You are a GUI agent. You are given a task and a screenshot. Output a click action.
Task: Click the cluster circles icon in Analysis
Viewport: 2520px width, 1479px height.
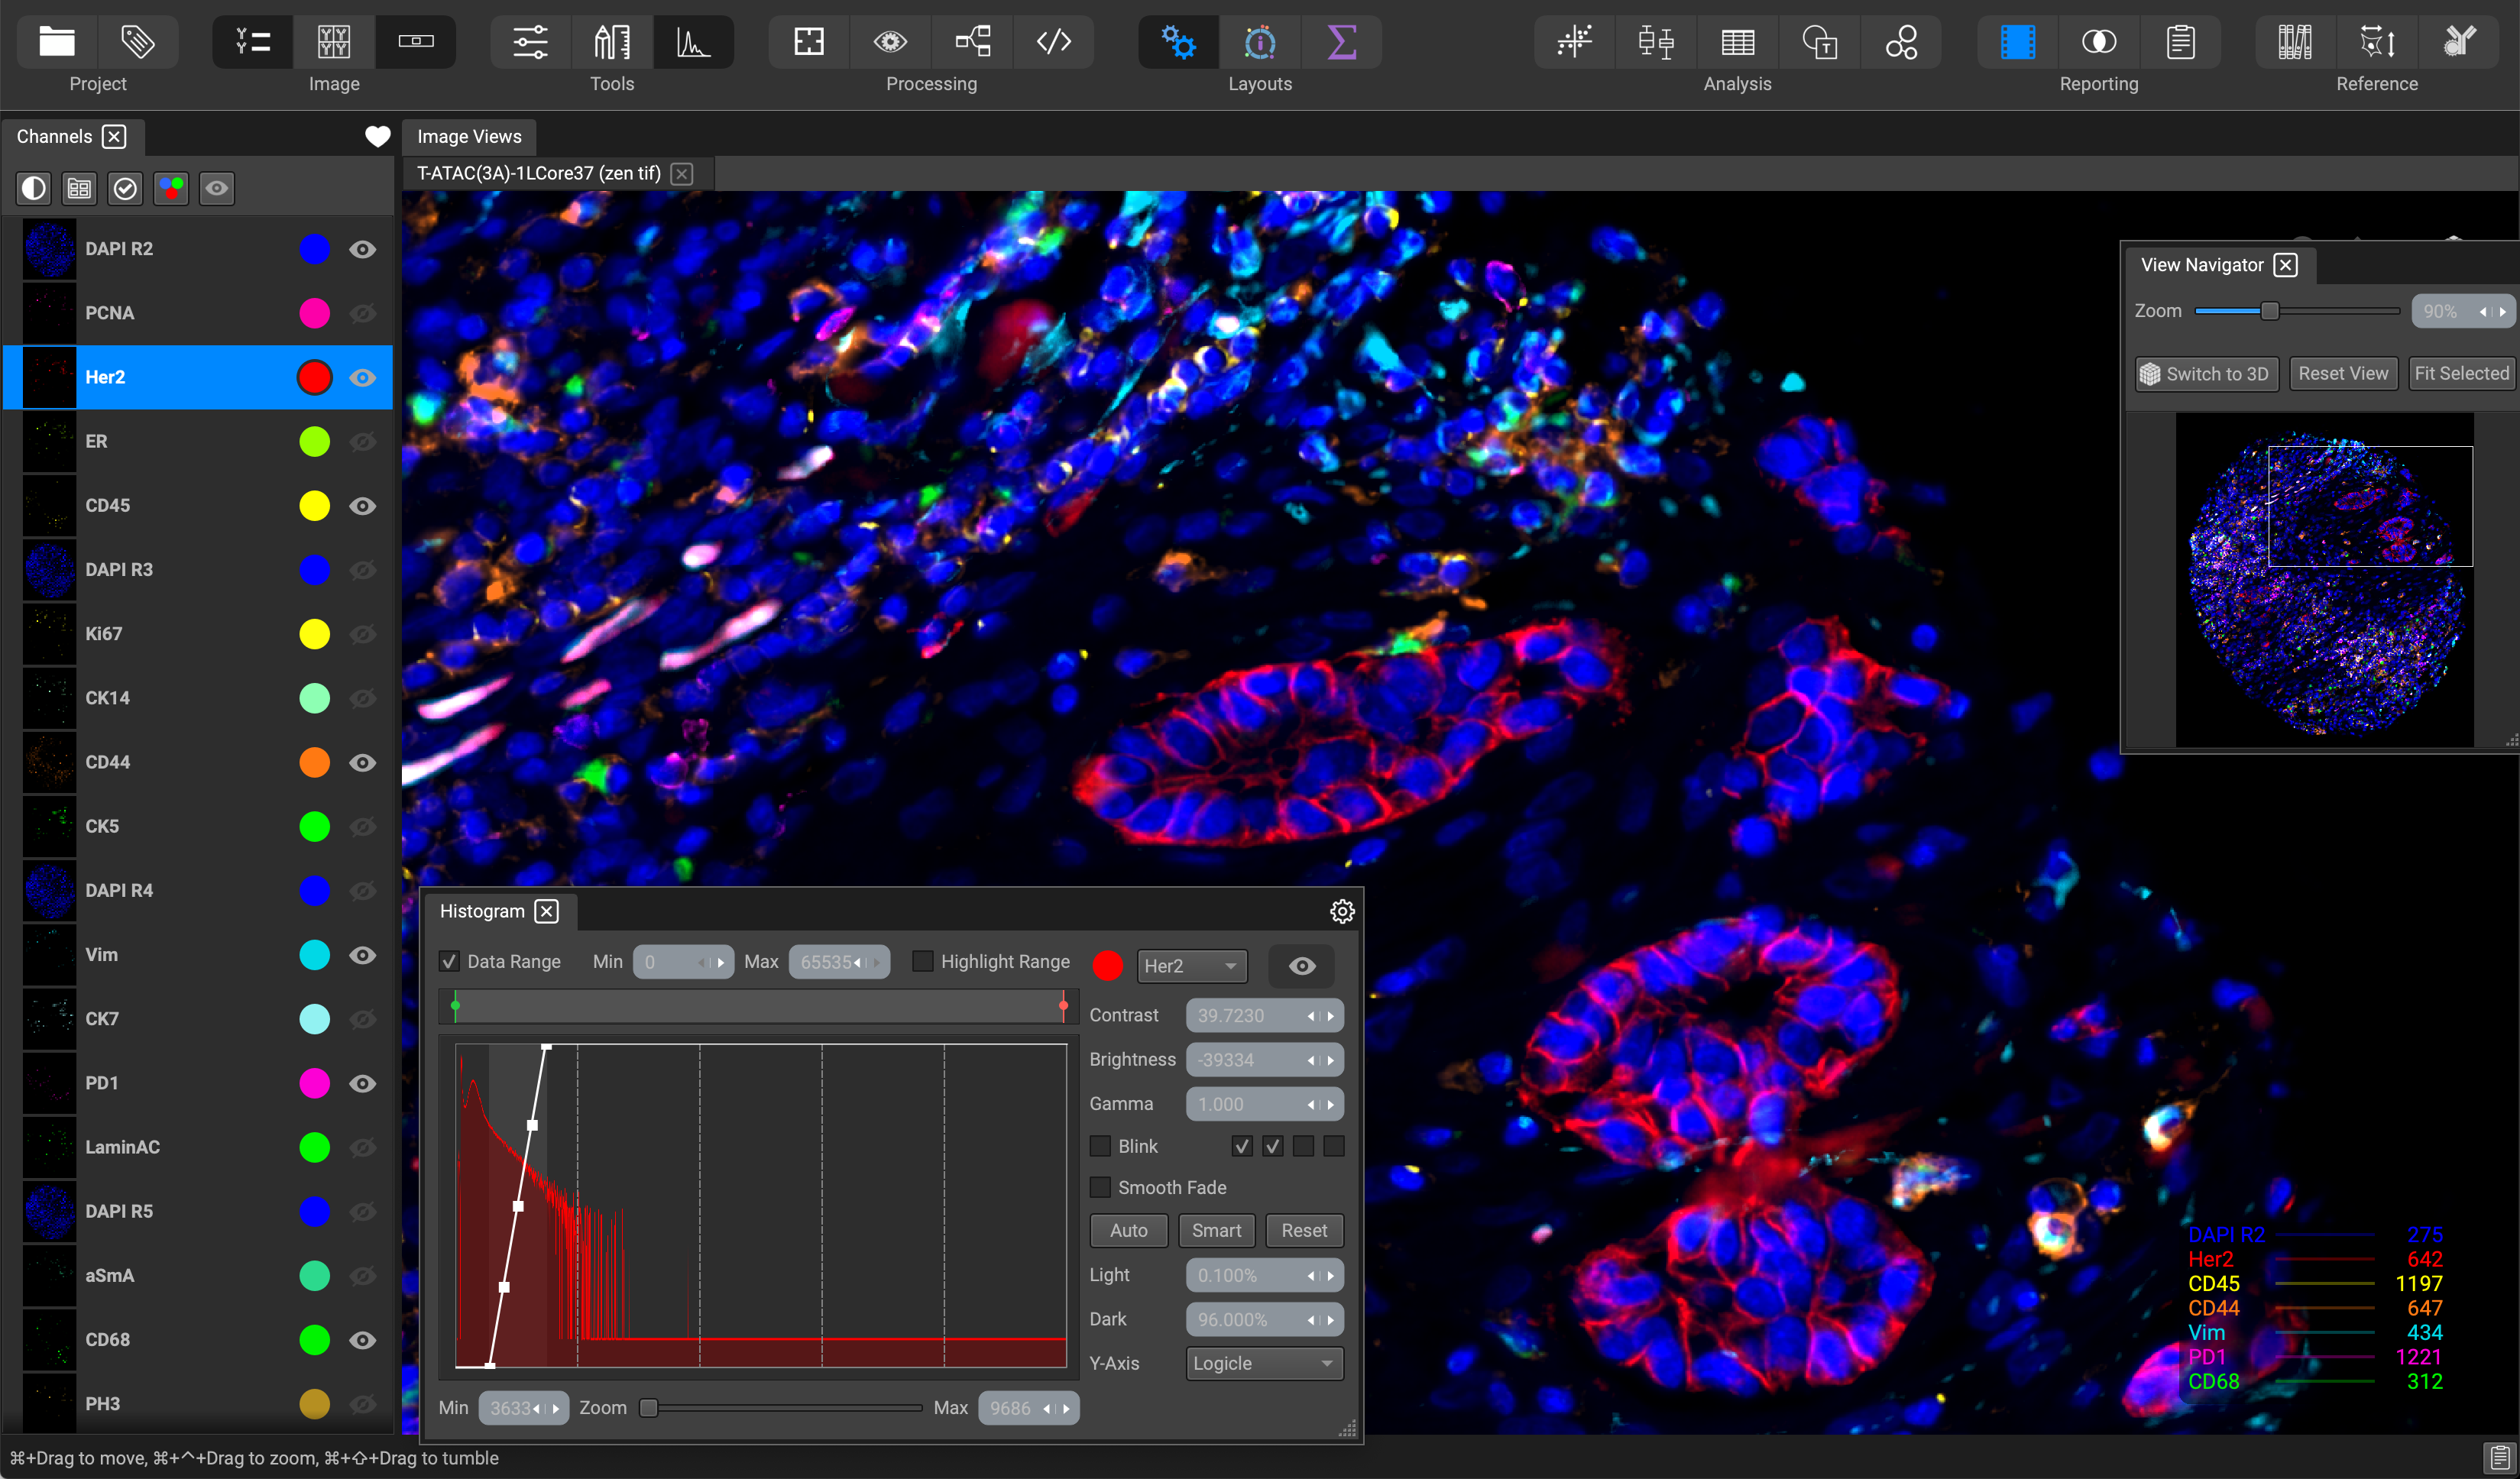point(1901,41)
